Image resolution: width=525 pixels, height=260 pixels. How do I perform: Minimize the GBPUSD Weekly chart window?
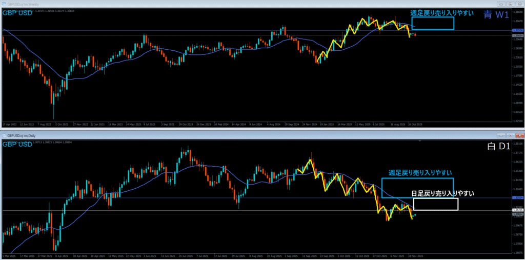[501, 5]
